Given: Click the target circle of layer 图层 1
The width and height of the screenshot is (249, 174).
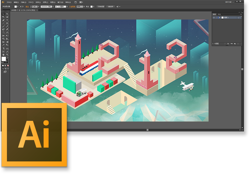Looking at the screenshot, I should coord(238,18).
